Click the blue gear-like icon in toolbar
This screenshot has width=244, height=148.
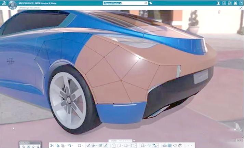click(170, 146)
